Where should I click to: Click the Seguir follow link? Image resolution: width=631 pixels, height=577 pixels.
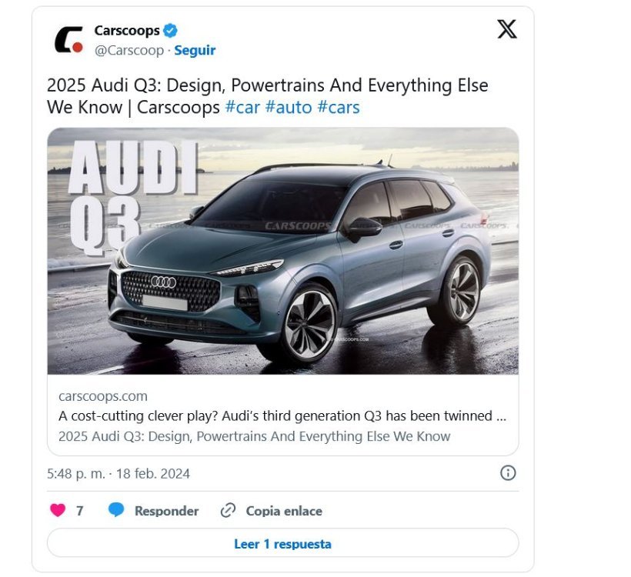(x=195, y=50)
